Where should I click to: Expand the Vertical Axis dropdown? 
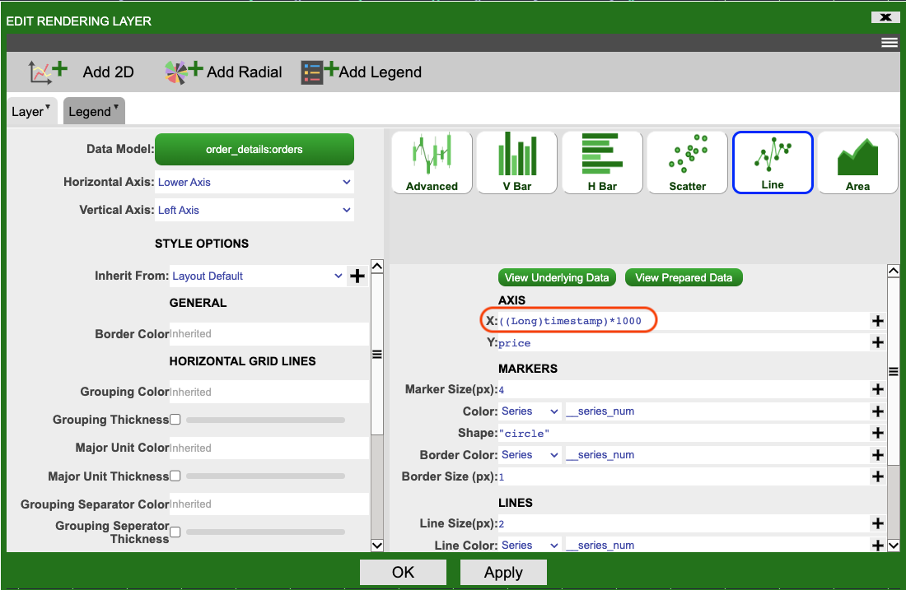255,211
